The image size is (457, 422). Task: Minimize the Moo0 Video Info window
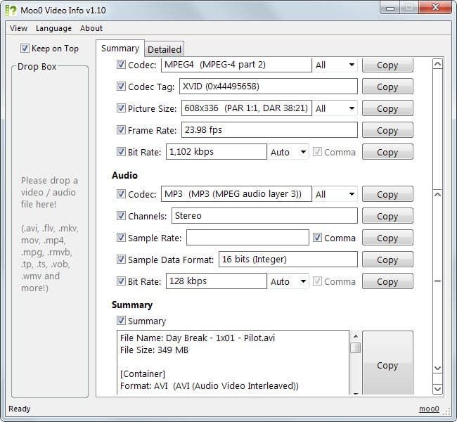click(390, 8)
